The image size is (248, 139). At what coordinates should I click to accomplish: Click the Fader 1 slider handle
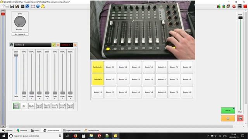pyautogui.click(x=16, y=55)
